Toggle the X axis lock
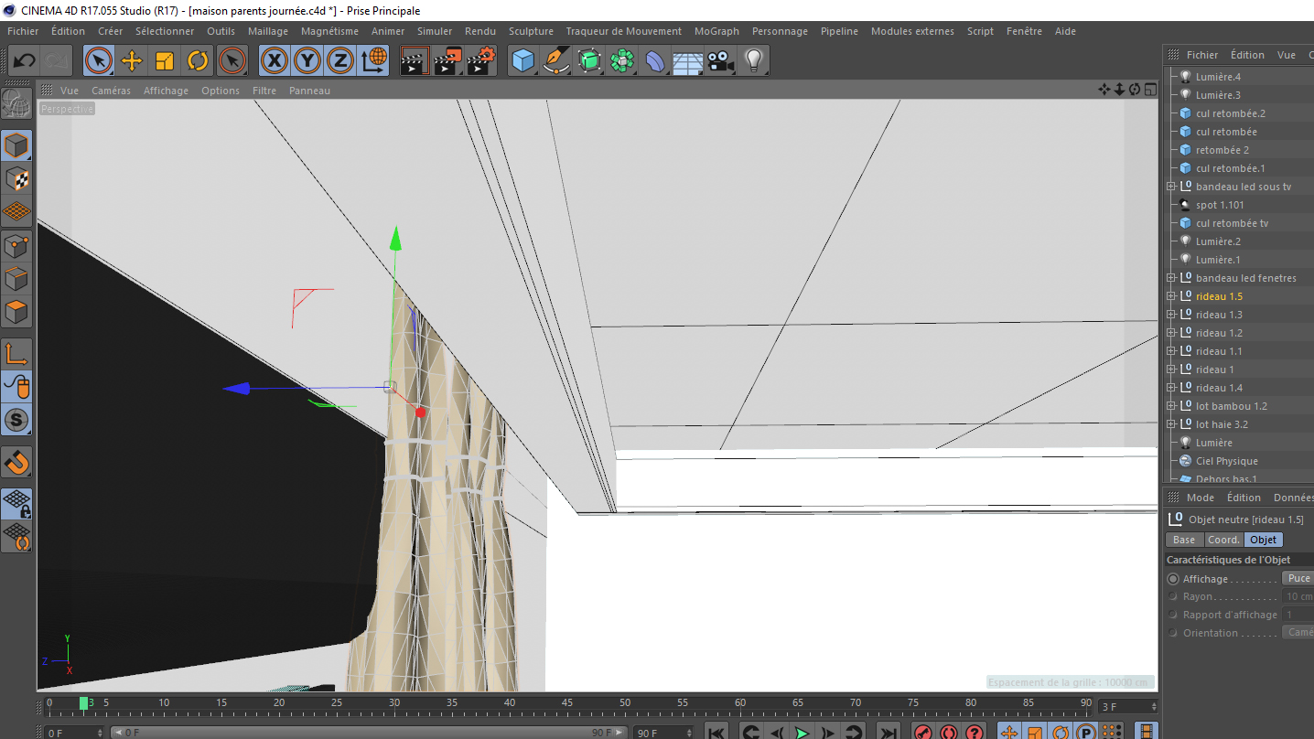Screen dimensions: 1314x739 point(275,61)
